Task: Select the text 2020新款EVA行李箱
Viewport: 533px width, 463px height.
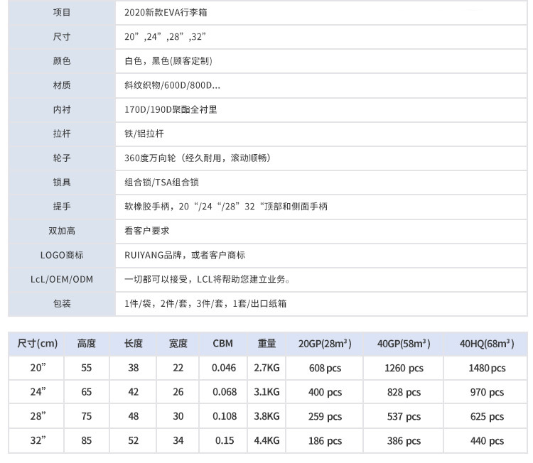Action: 166,13
